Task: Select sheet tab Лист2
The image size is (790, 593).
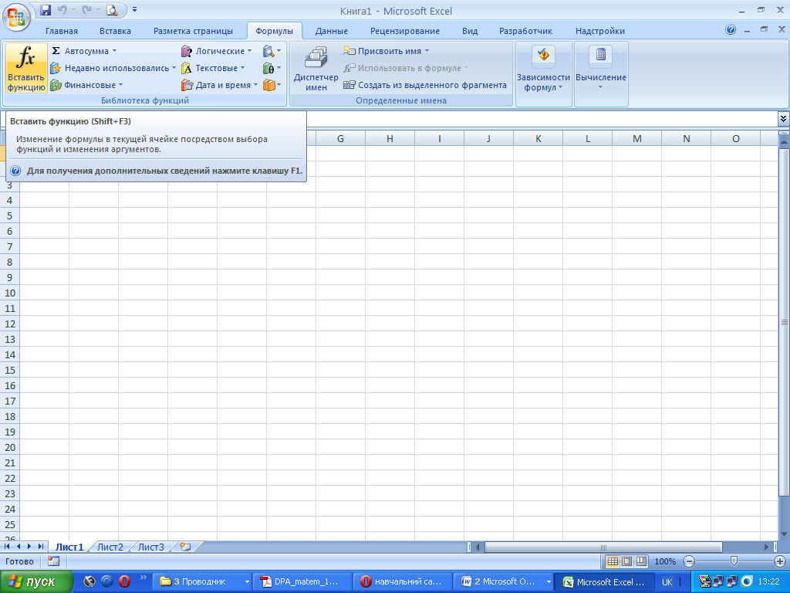Action: click(x=110, y=547)
